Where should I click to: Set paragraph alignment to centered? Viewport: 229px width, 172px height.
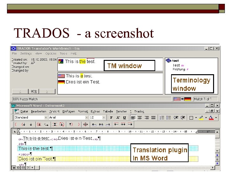(x=140, y=118)
